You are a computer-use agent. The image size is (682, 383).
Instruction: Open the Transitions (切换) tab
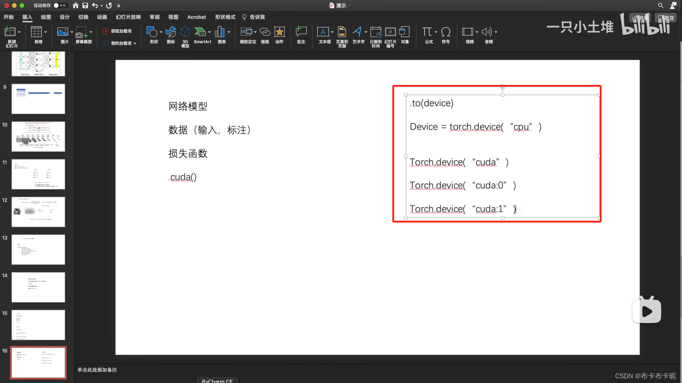coord(83,17)
